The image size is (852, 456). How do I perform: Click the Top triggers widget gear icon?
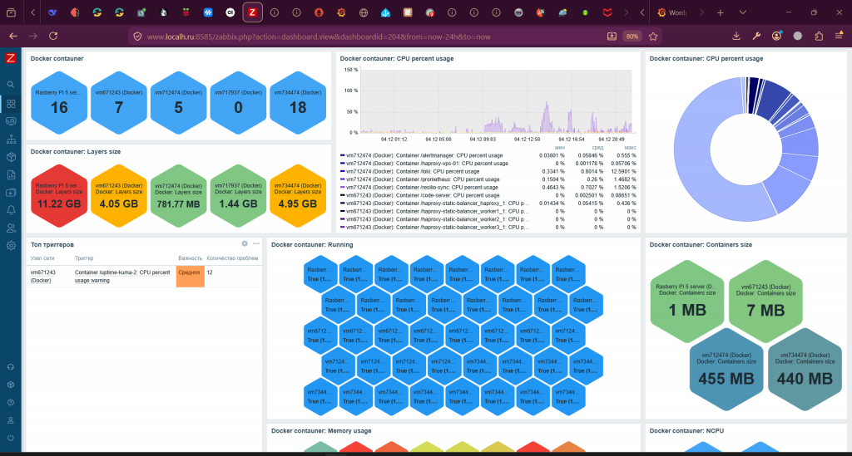[x=245, y=243]
